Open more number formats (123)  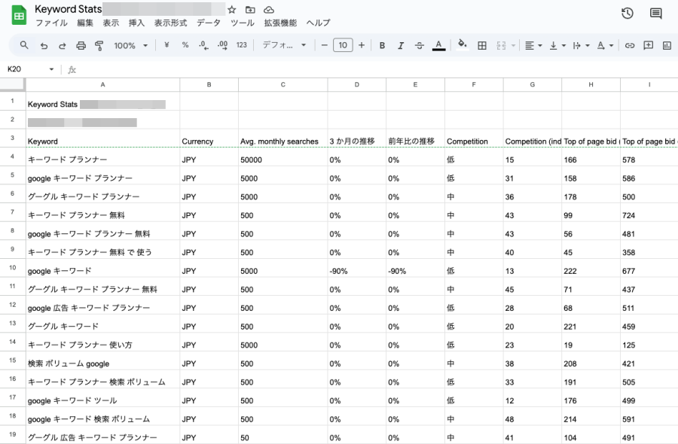(241, 45)
